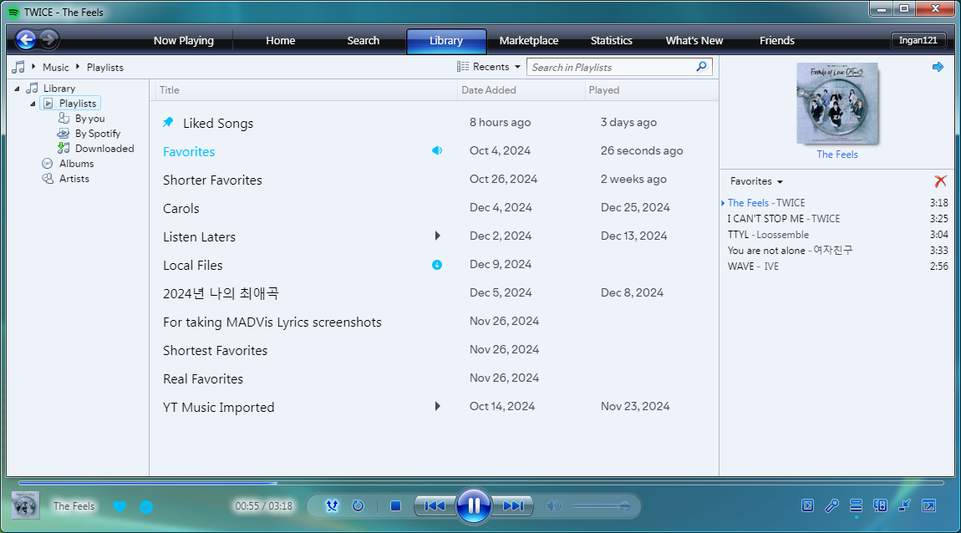This screenshot has width=961, height=533.
Task: Select I CAN'T STOP ME in the queue
Action: (x=837, y=219)
